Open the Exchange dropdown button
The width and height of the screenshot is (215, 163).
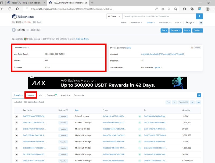[x=175, y=30]
